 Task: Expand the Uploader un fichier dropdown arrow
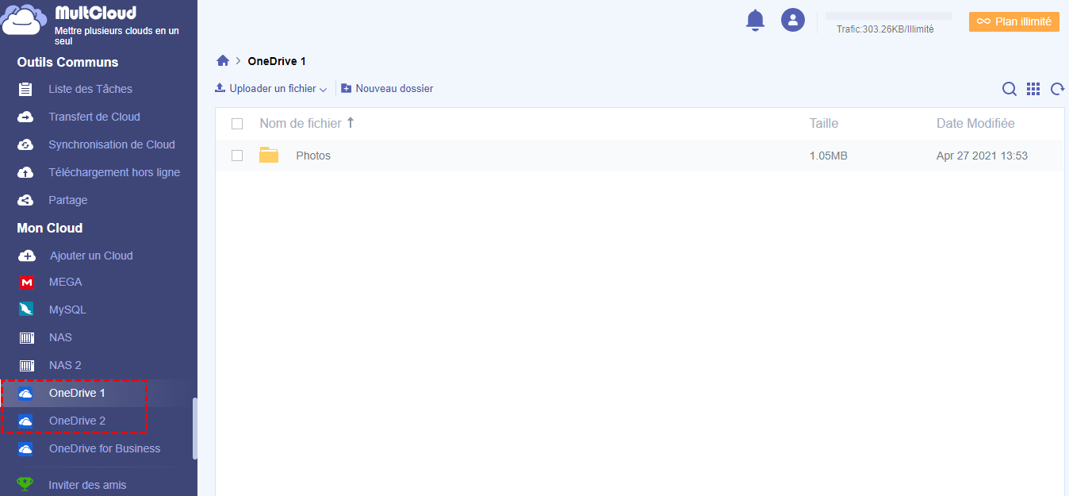tap(323, 90)
